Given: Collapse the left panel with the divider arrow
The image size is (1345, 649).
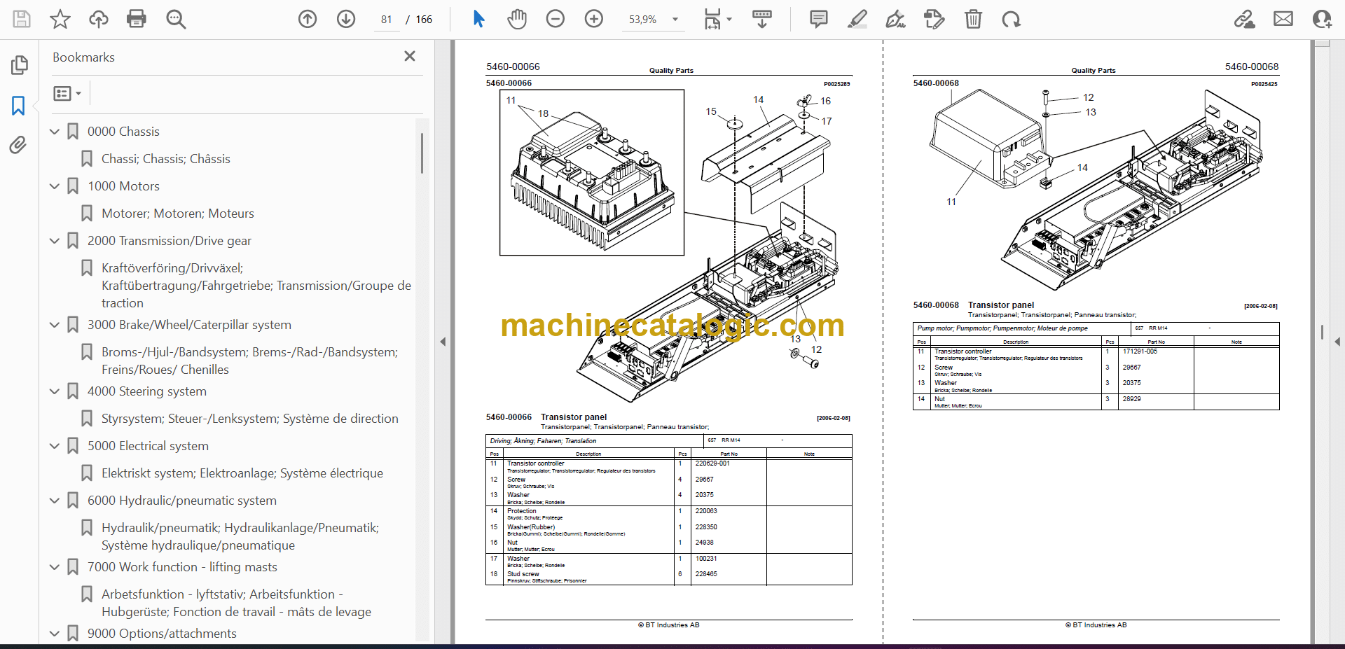Looking at the screenshot, I should 443,342.
